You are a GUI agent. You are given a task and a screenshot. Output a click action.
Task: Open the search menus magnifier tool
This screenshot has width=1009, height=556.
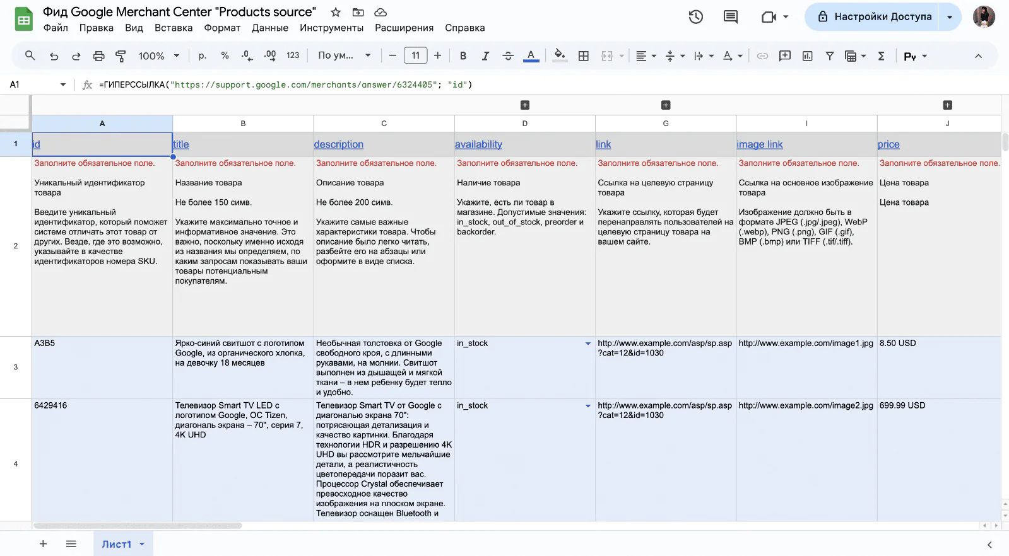pos(30,55)
